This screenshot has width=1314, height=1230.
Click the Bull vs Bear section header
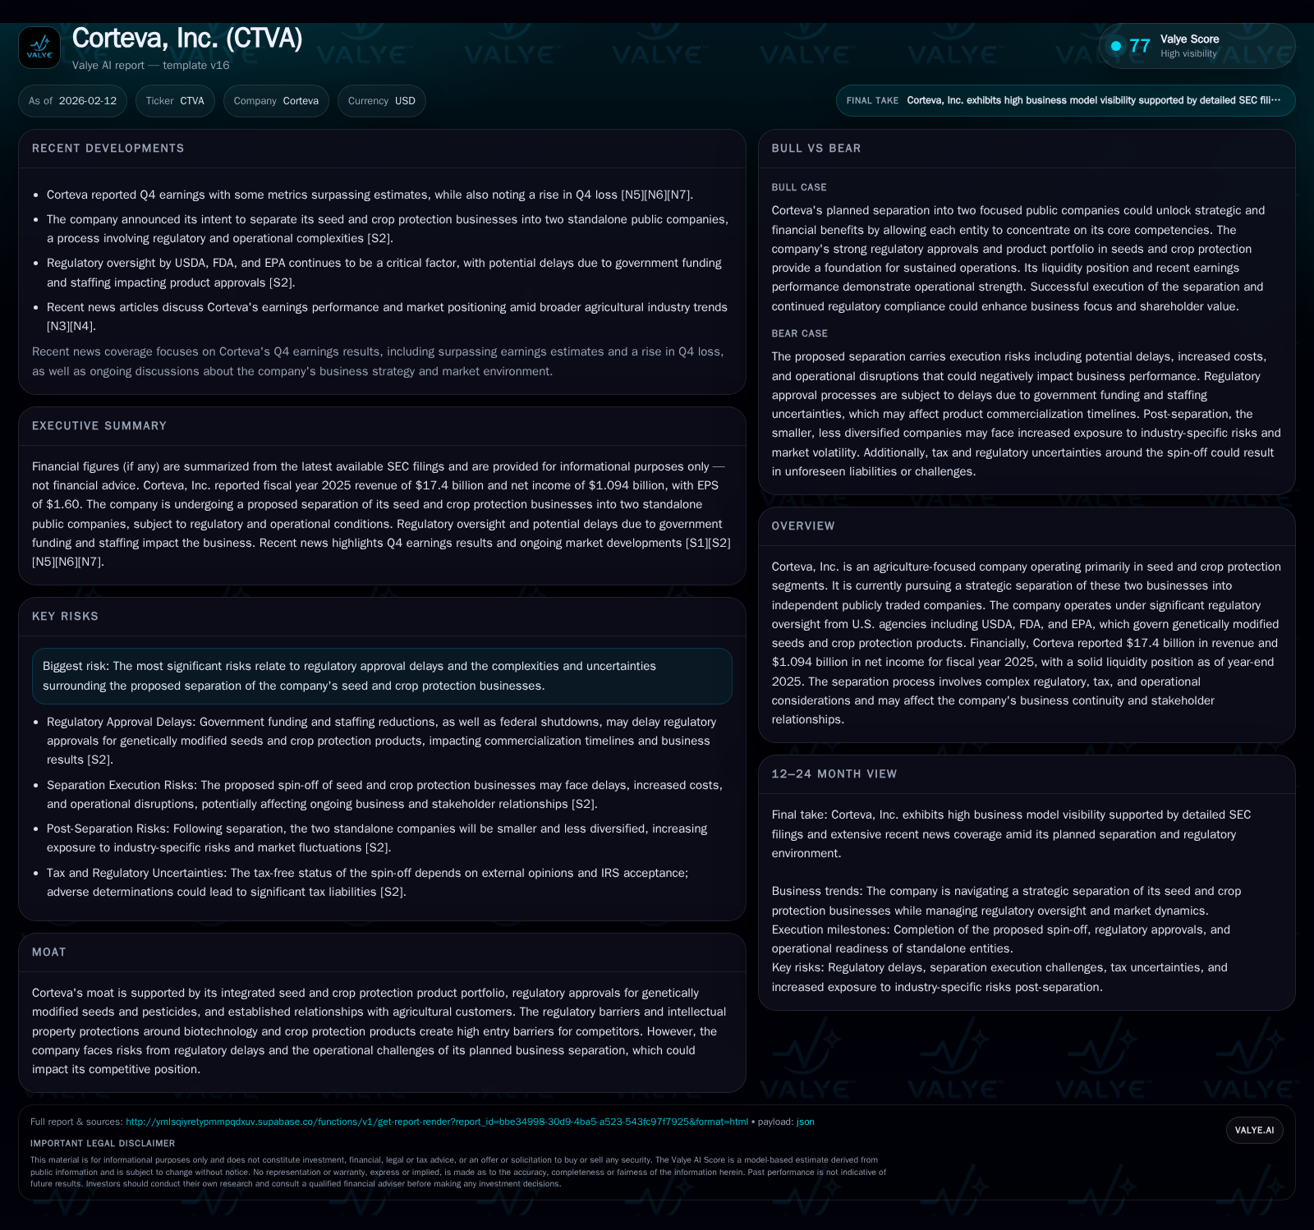coord(816,149)
